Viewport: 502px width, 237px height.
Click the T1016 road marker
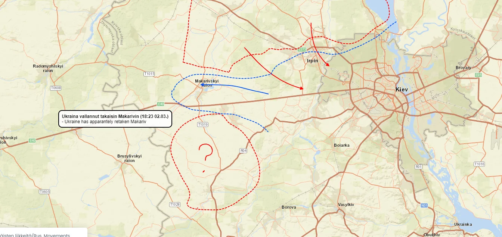[x=479, y=164]
